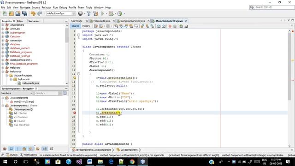The image size is (295, 166).
Task: Select Hellowords.java in project tree
Action: tap(31, 83)
